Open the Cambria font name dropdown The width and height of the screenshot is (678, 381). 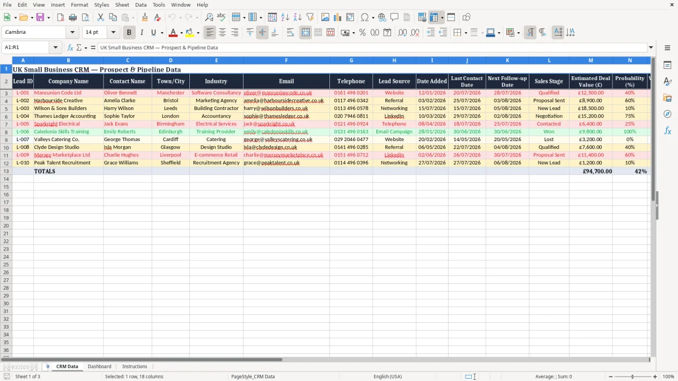[72, 32]
